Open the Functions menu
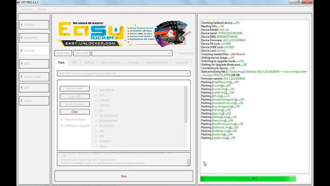This screenshot has height=186, width=330. 27,9
